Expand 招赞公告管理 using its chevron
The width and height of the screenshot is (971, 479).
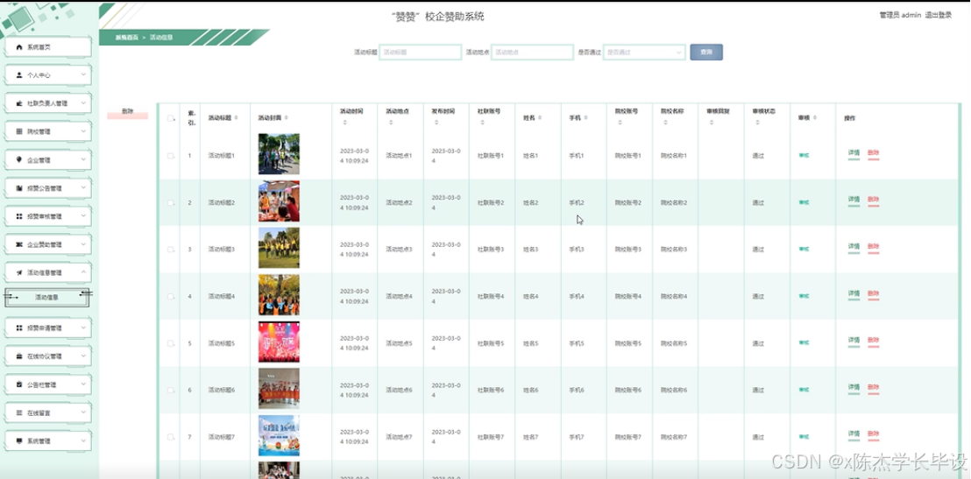pyautogui.click(x=83, y=188)
